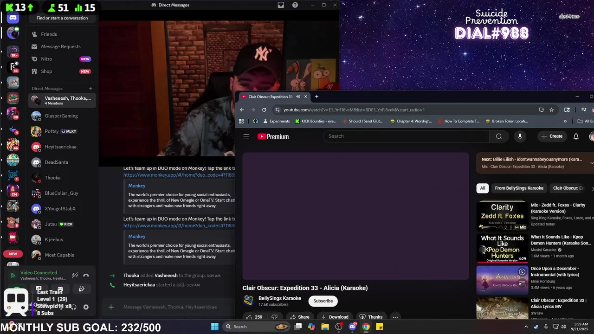The image size is (594, 334).
Task: Open YouTube notifications bell
Action: [x=576, y=136]
